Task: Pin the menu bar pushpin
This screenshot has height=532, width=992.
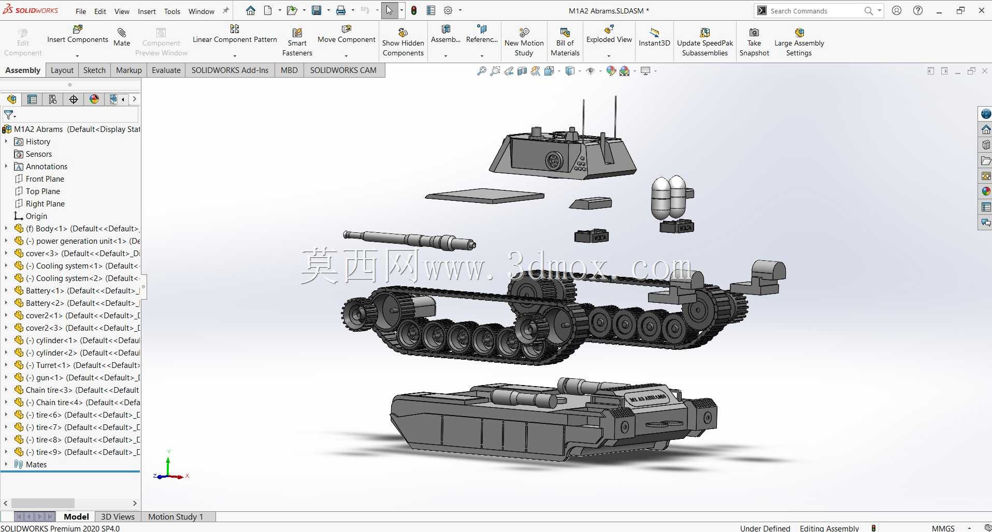Action: 226,10
